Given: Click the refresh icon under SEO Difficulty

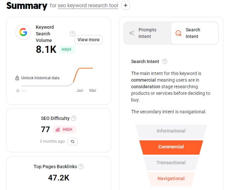Looking at the screenshot, I should pyautogui.click(x=73, y=141).
